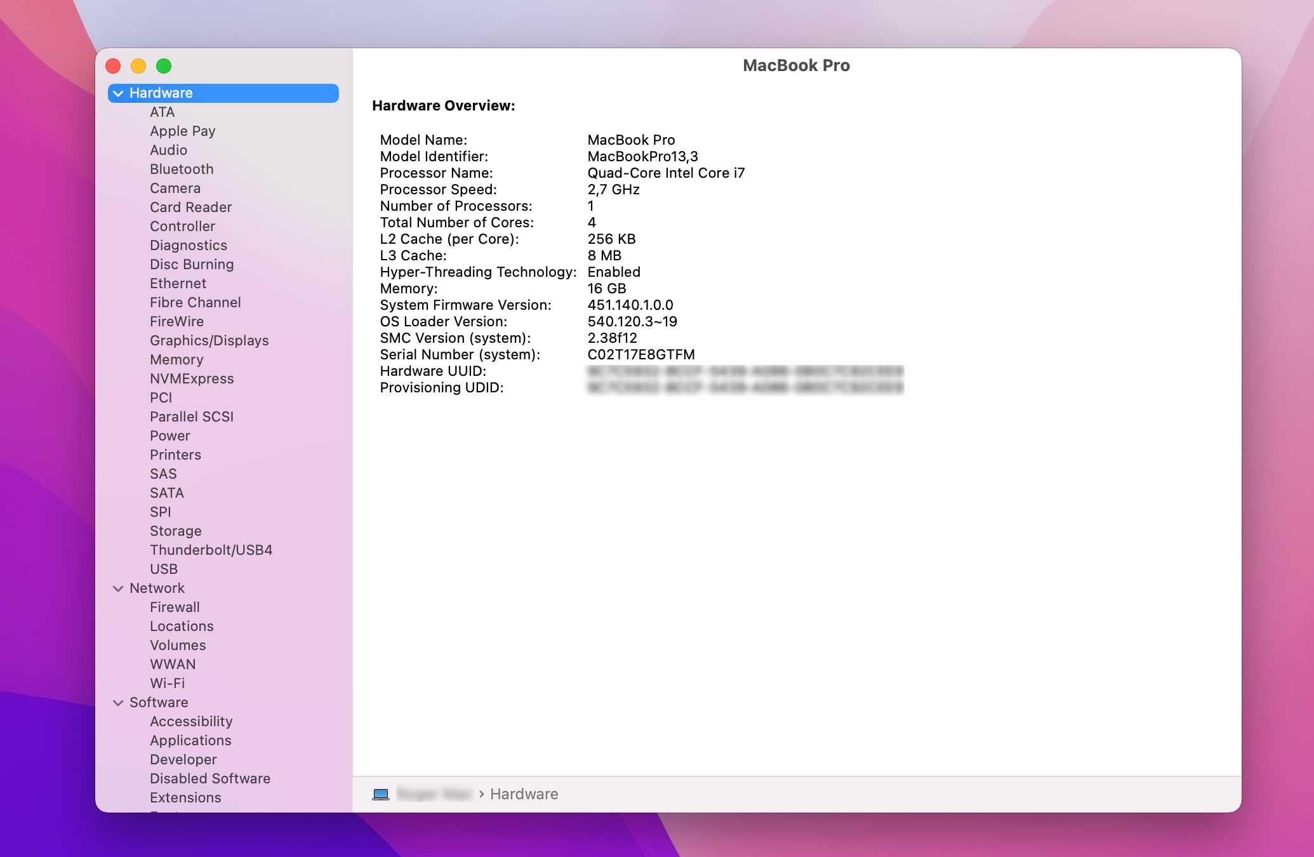This screenshot has width=1314, height=857.
Task: Click the blurred Provisioning UDID value
Action: pos(745,388)
